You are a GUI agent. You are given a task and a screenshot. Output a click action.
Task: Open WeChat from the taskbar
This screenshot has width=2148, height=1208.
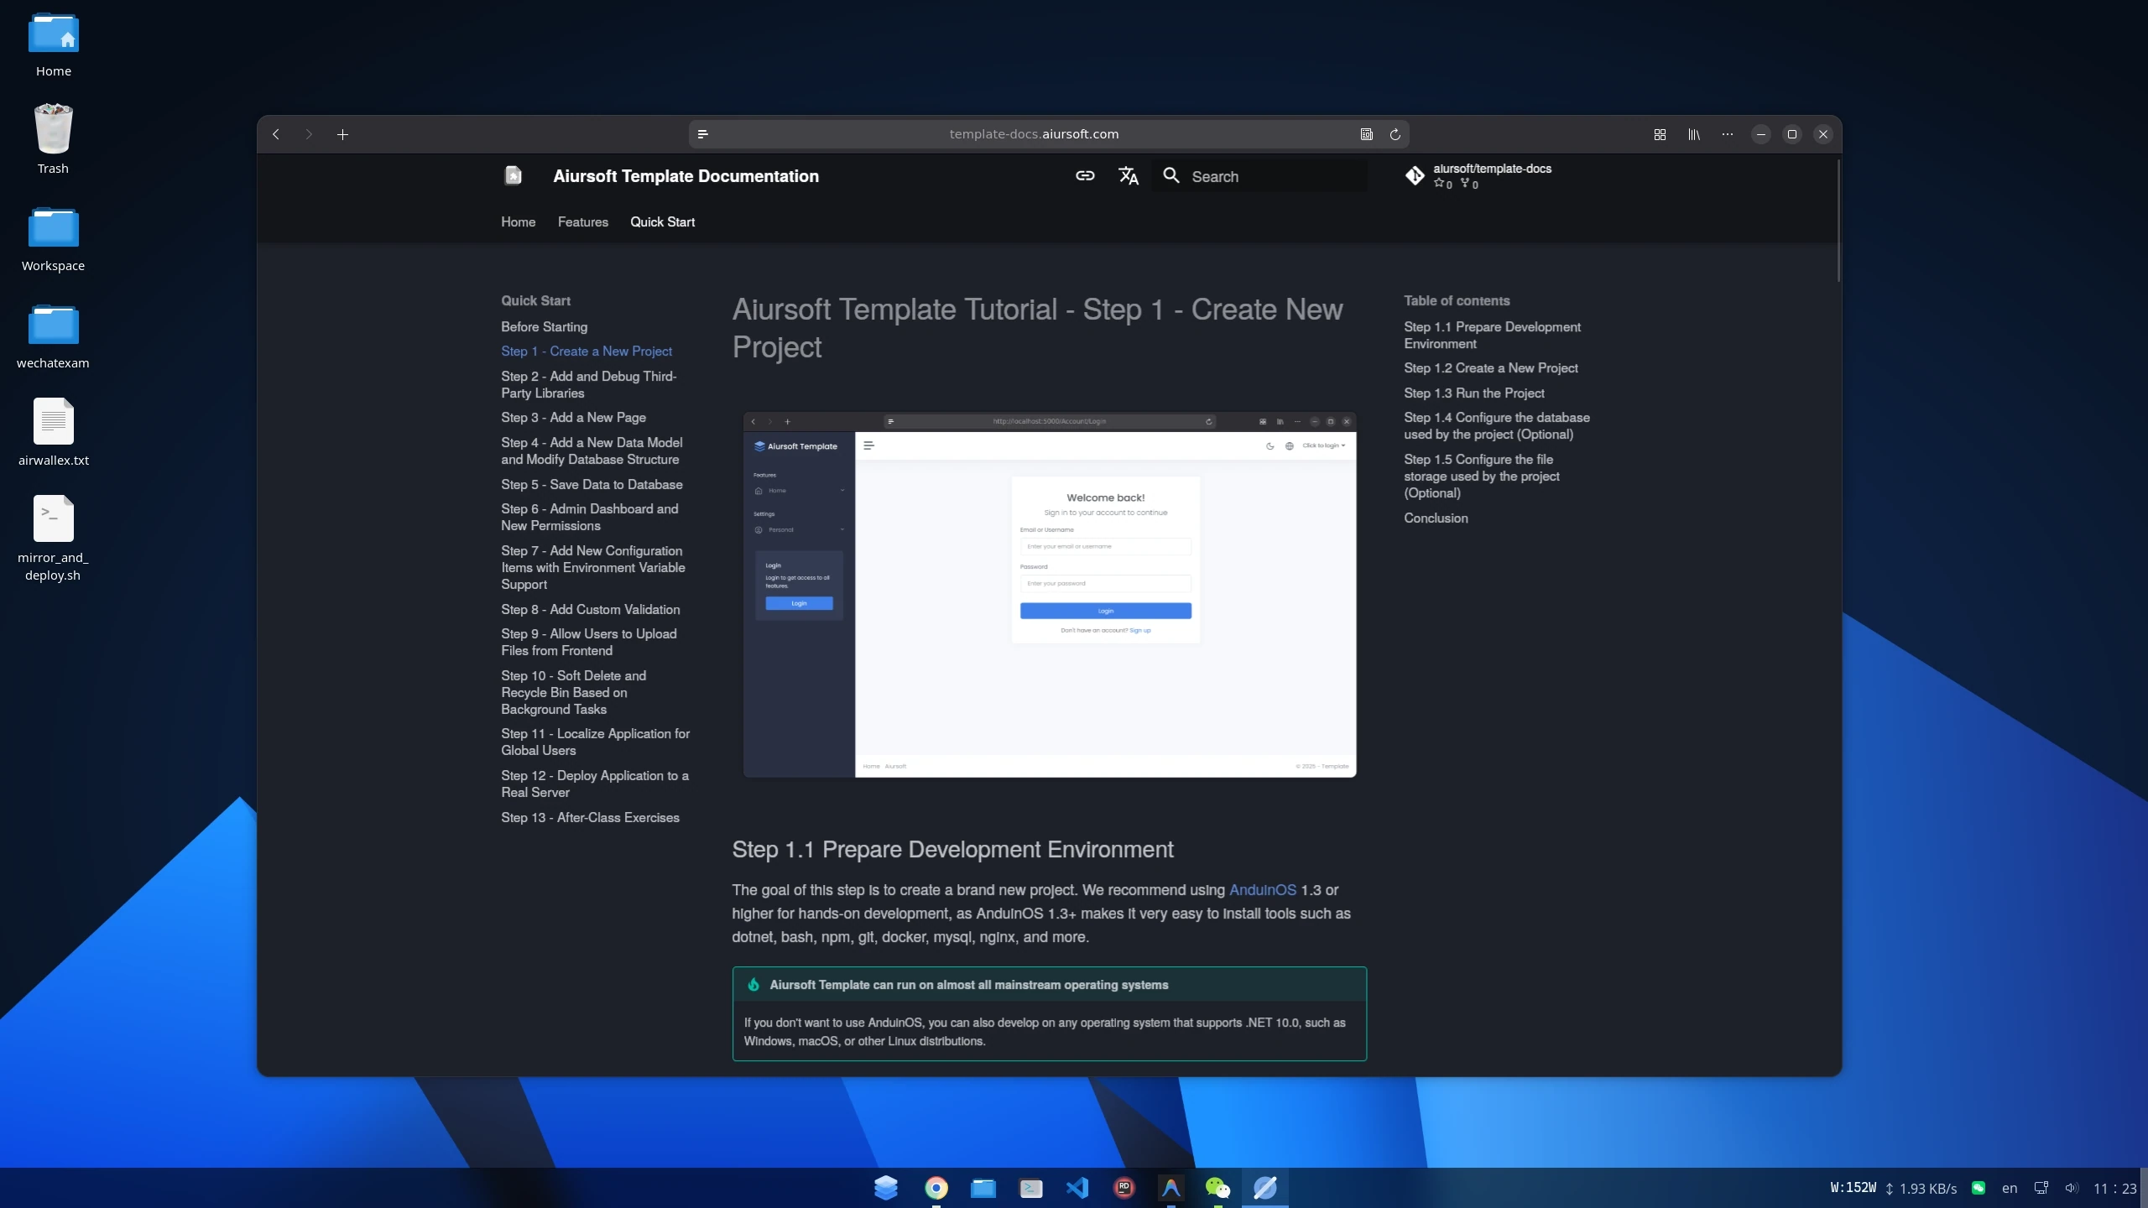1217,1188
